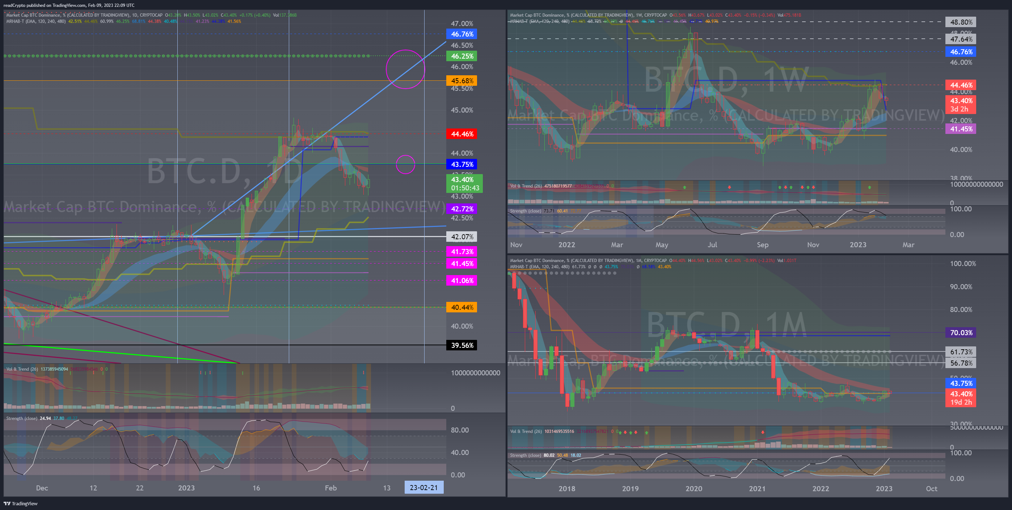Click the red 44.46% label on weekly chart
Viewport: 1012px width, 510px height.
pos(961,85)
